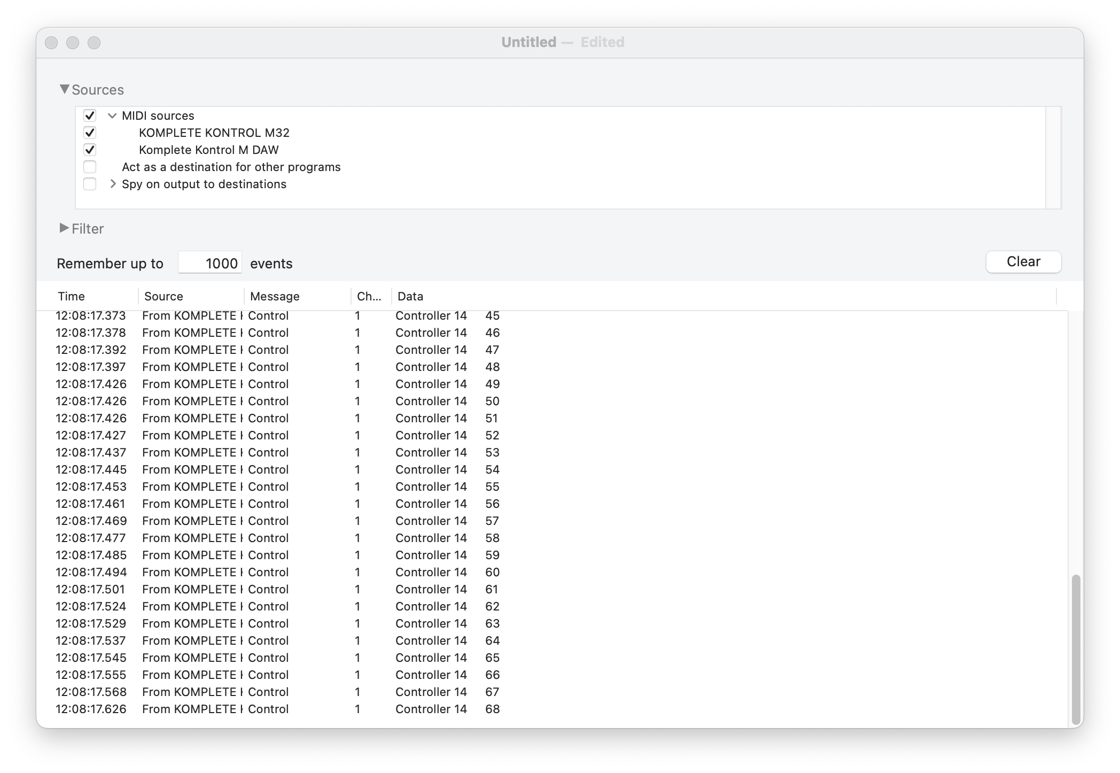Viewport: 1120px width, 773px height.
Task: Uncheck the MIDI sources checkbox
Action: coord(90,115)
